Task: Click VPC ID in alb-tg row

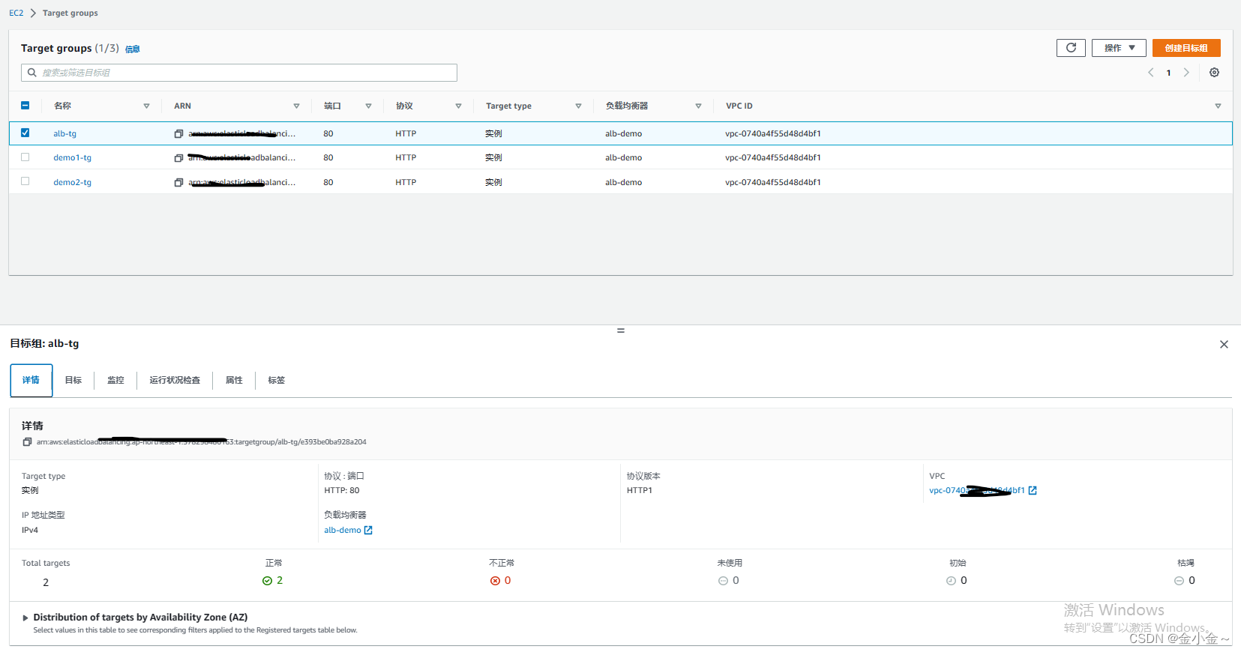Action: click(772, 134)
